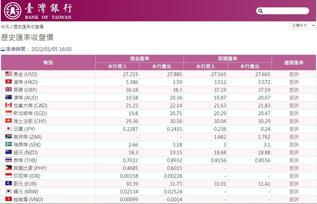Select the 日圓 (JPY) currency name
Image resolution: width=317 pixels, height=204 pixels.
(x=24, y=129)
